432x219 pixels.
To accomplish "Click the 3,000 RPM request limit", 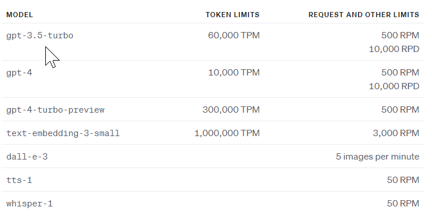I will pos(396,133).
